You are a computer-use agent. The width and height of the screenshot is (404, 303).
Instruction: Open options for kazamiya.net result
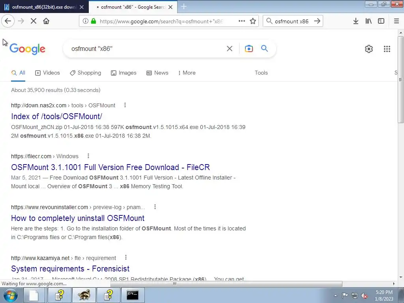pos(126,257)
